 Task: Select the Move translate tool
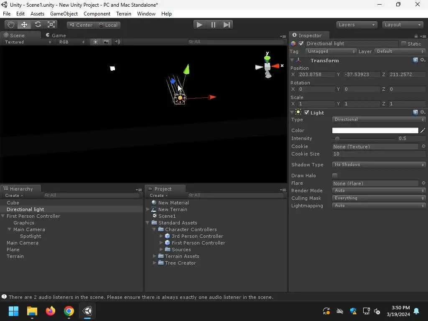coord(24,25)
